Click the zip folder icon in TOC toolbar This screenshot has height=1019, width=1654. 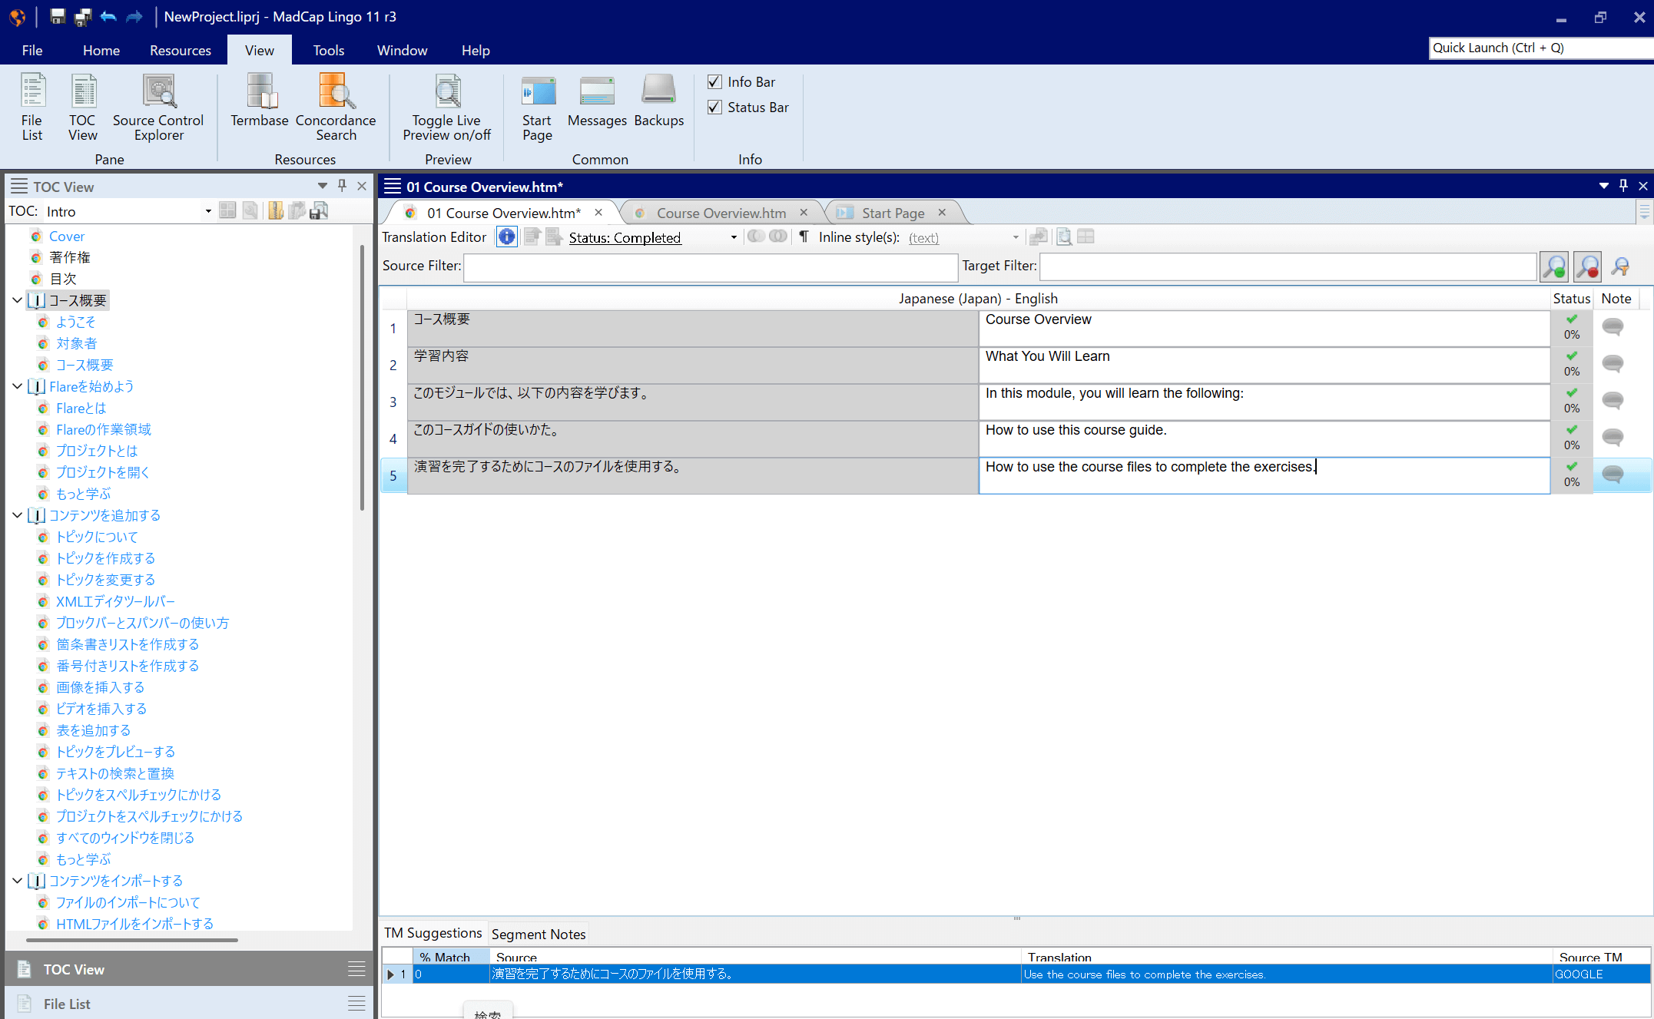tap(275, 210)
